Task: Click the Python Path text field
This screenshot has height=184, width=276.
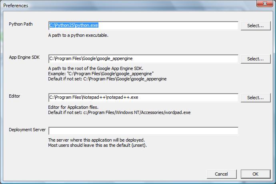Action: 143,26
